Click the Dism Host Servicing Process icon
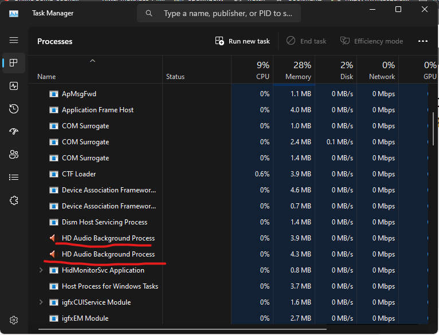 coord(54,222)
